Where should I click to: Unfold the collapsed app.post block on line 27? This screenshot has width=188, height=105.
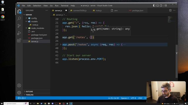(x=61, y=44)
